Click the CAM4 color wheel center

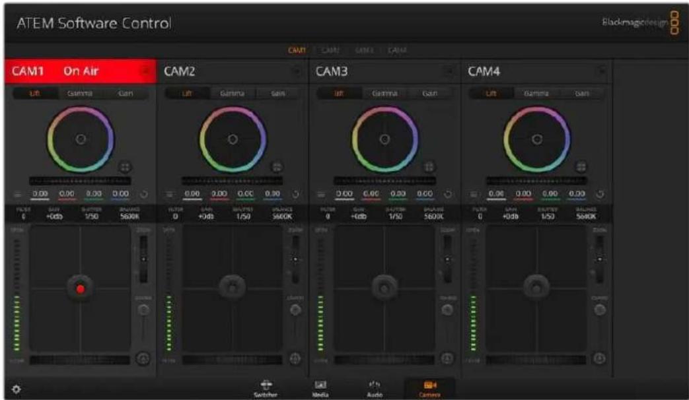pos(536,139)
